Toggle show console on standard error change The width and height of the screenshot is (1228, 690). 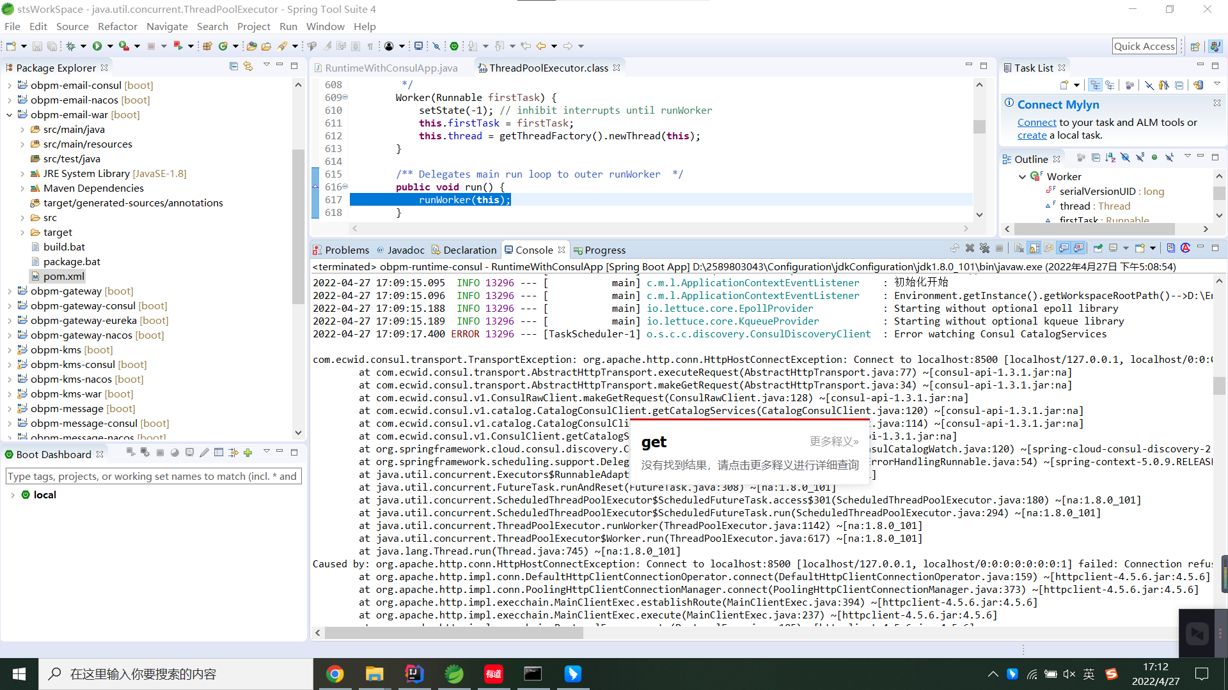(x=1079, y=249)
